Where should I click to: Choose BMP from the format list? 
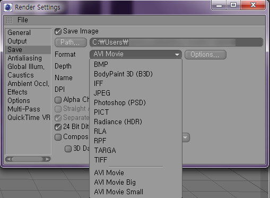(136, 64)
